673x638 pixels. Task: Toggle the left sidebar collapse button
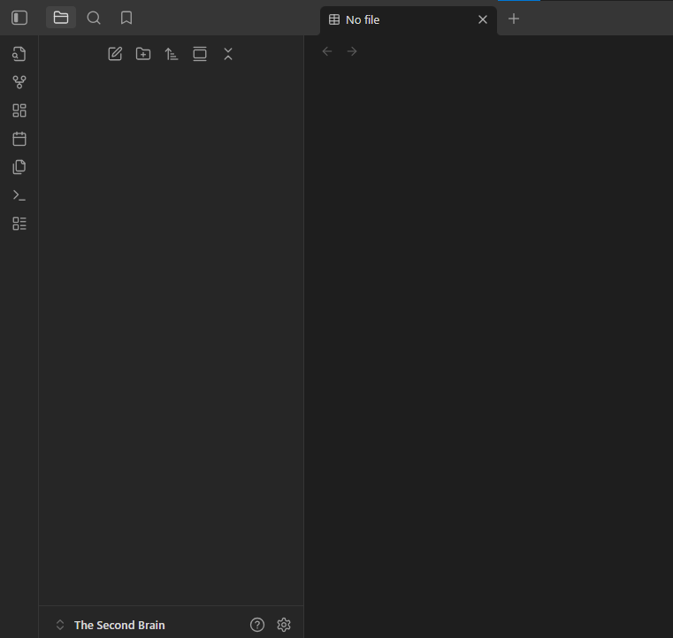point(19,18)
